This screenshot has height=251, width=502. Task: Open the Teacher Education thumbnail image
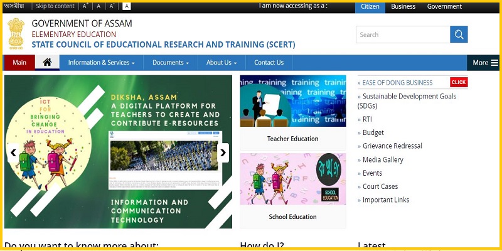293,101
